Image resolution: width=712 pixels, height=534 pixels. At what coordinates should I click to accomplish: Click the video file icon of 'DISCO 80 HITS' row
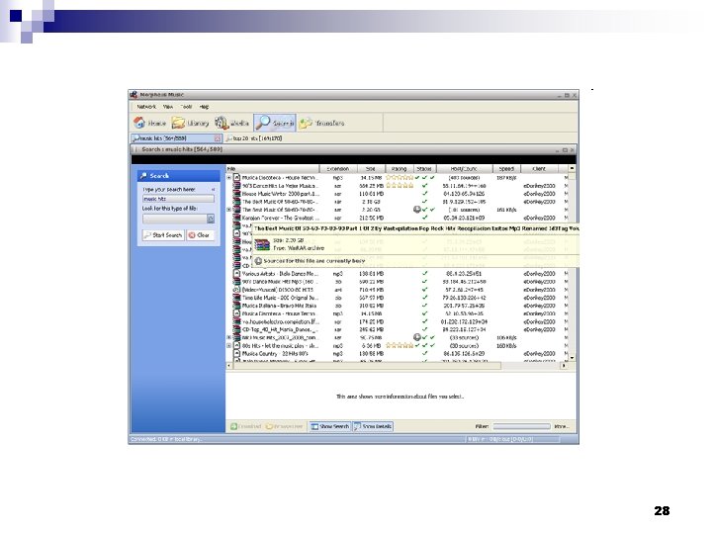[x=236, y=289]
